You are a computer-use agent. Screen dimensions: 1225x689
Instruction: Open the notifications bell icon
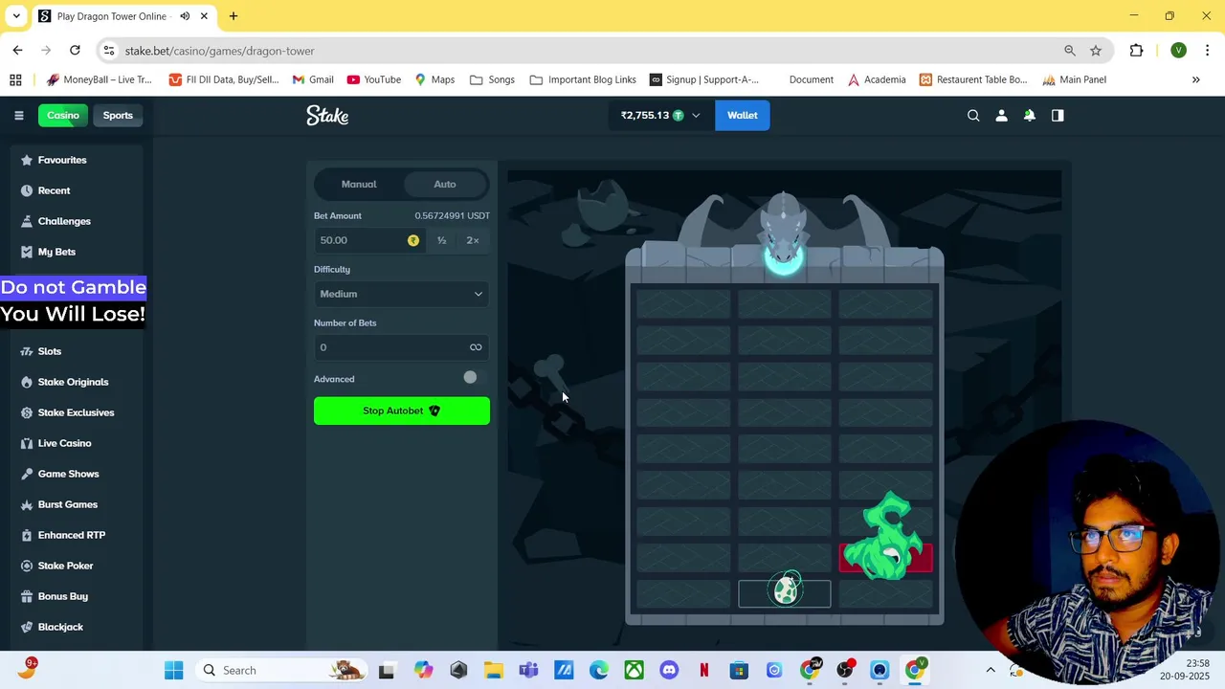coord(1030,116)
